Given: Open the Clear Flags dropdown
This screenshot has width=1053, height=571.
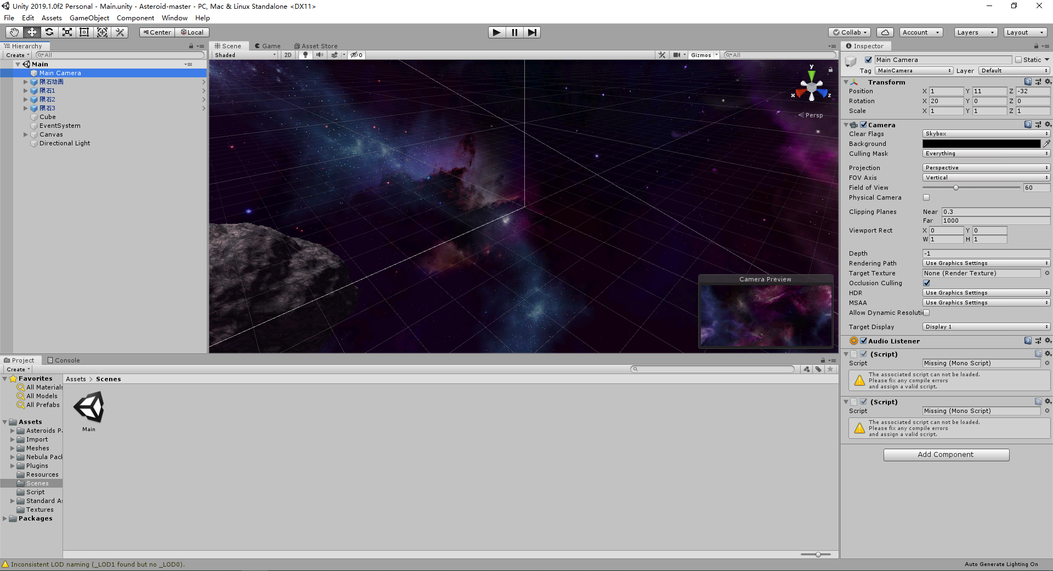Looking at the screenshot, I should click(x=986, y=134).
